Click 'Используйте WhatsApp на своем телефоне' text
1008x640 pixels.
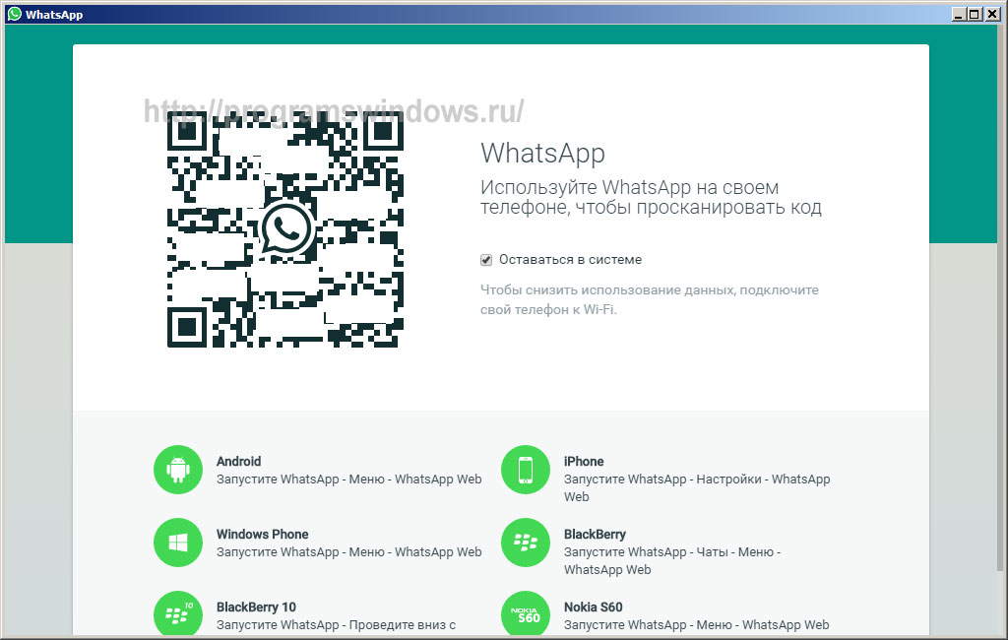(651, 198)
